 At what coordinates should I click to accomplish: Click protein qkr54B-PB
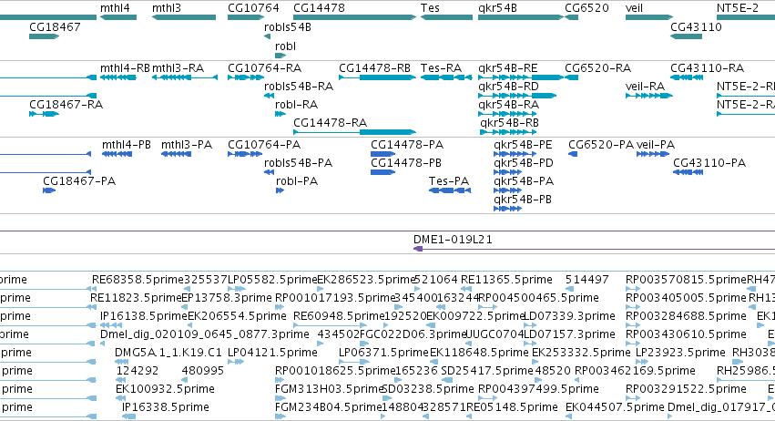point(523,200)
